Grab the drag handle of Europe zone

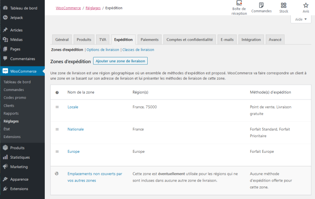pos(57,151)
